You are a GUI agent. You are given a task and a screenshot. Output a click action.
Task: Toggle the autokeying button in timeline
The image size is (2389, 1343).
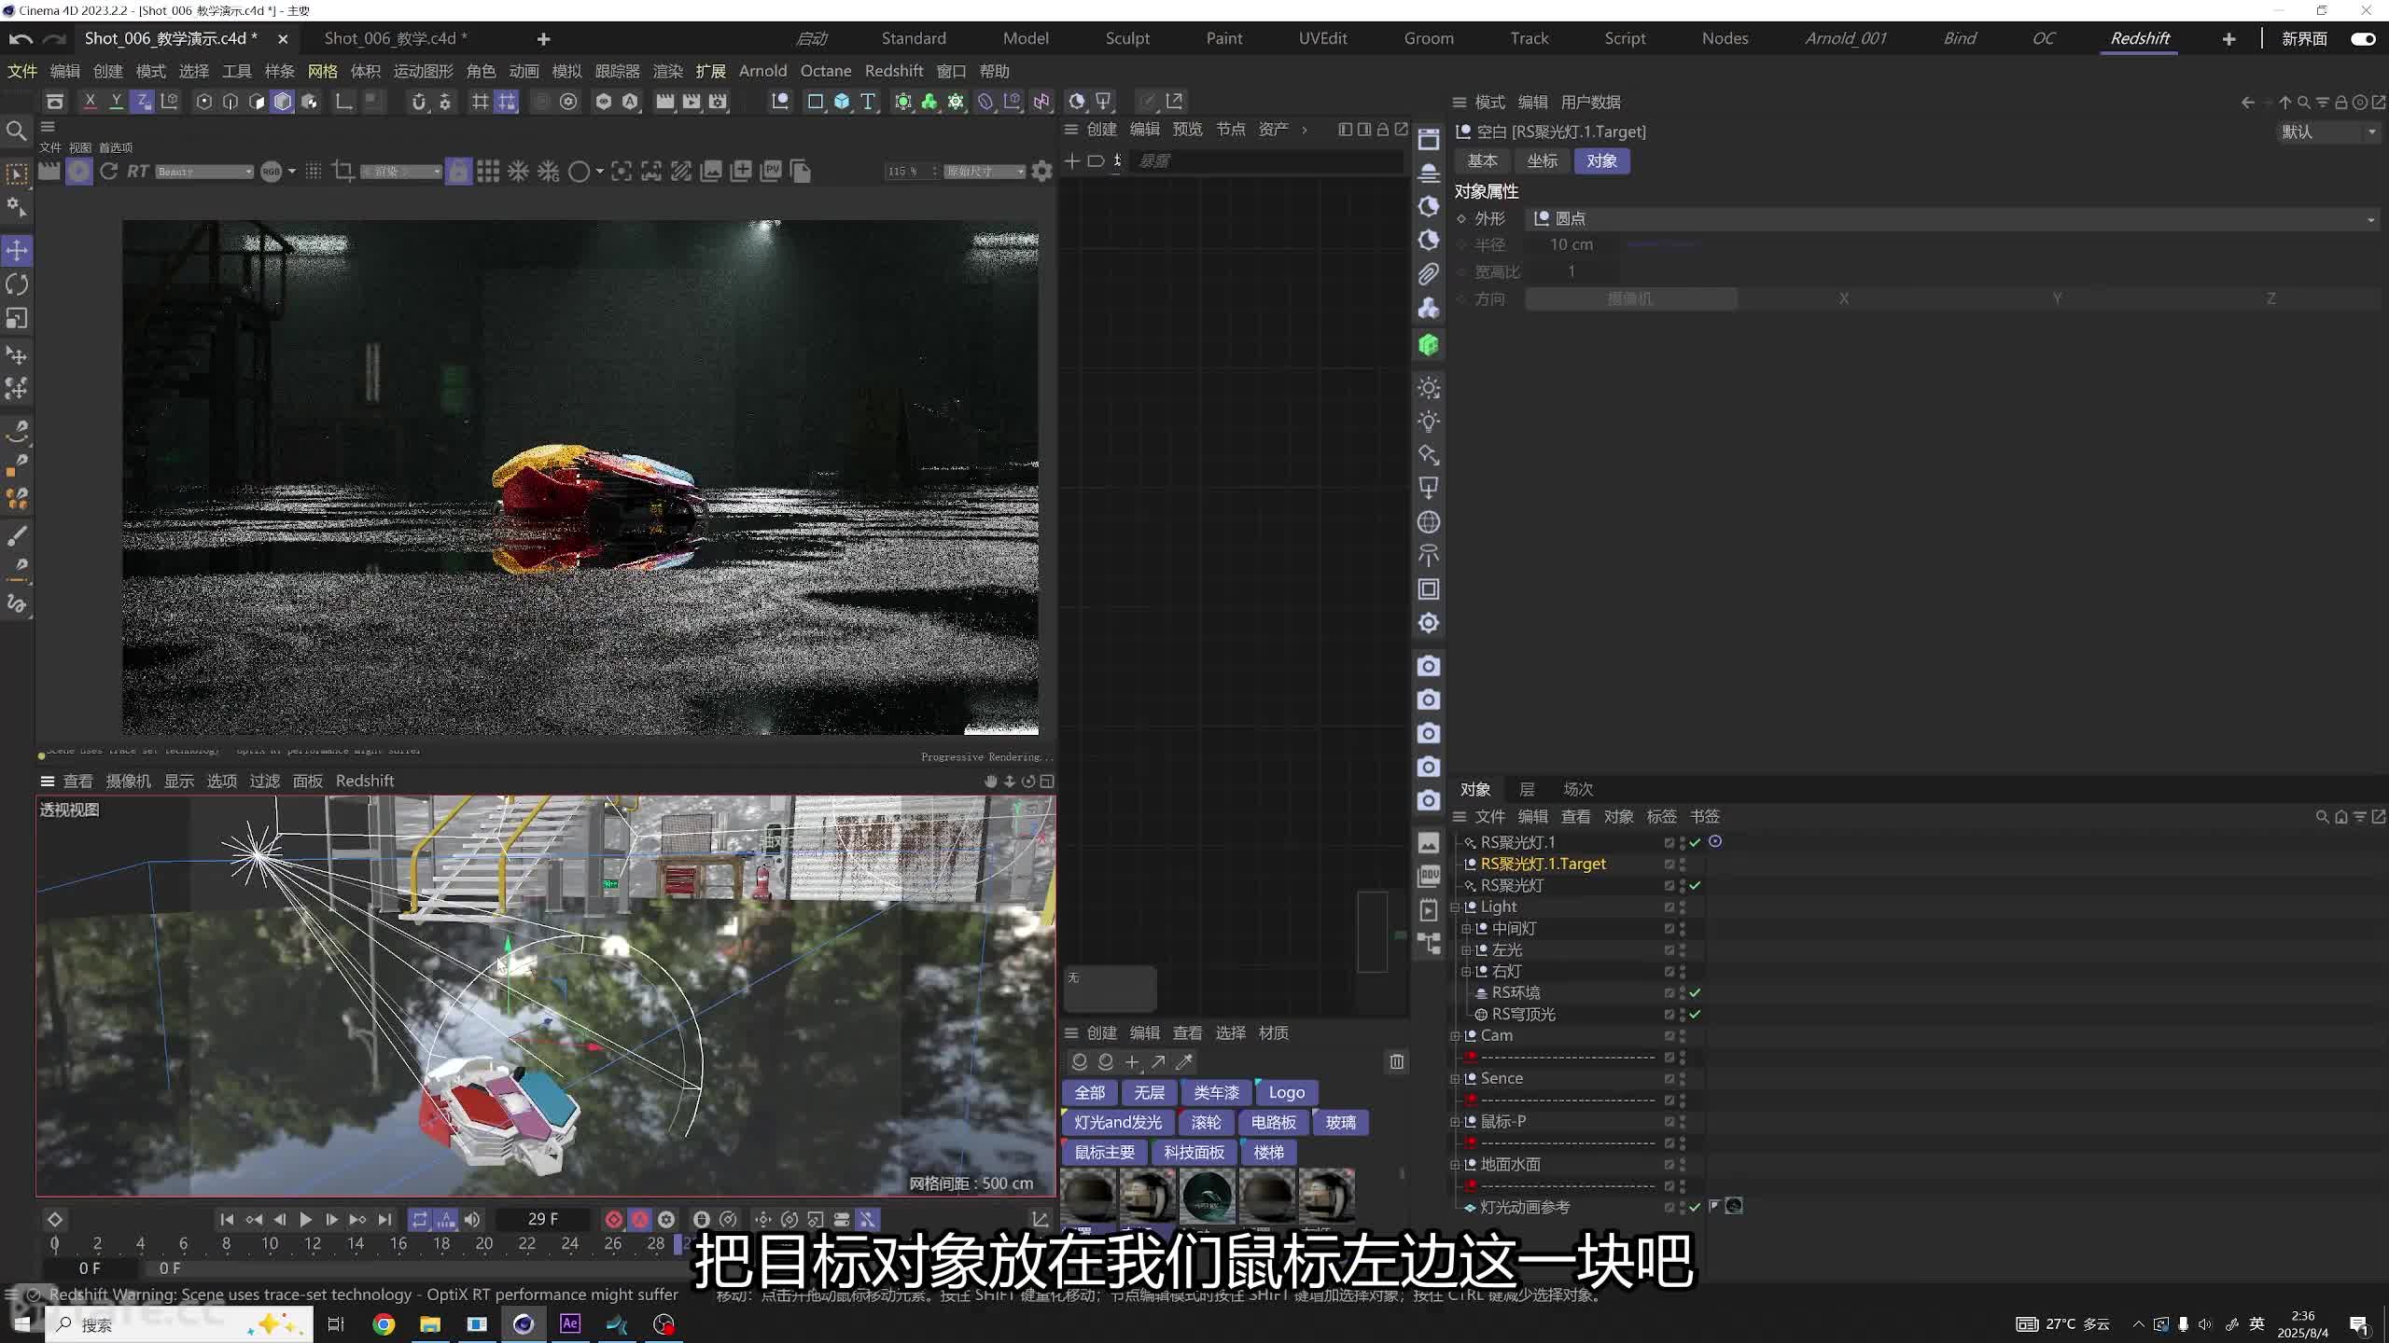(640, 1220)
